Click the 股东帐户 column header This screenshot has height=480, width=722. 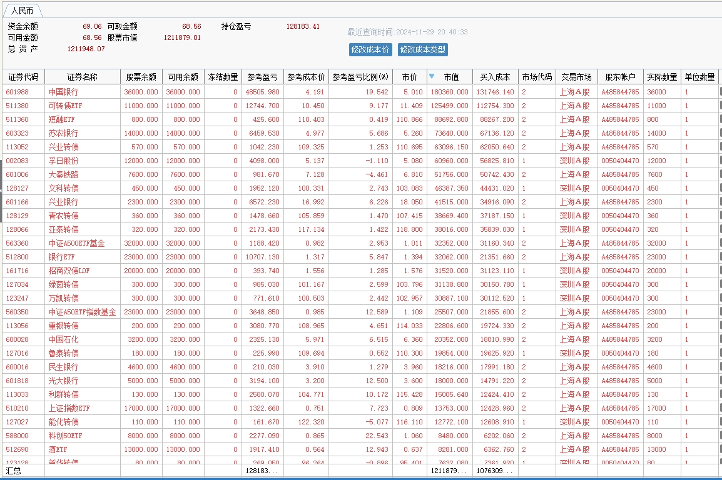pos(620,77)
